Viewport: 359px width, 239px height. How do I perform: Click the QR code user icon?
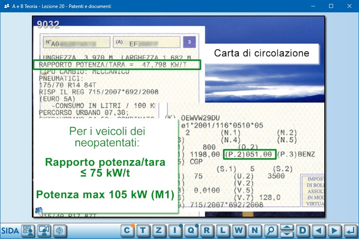28,230
